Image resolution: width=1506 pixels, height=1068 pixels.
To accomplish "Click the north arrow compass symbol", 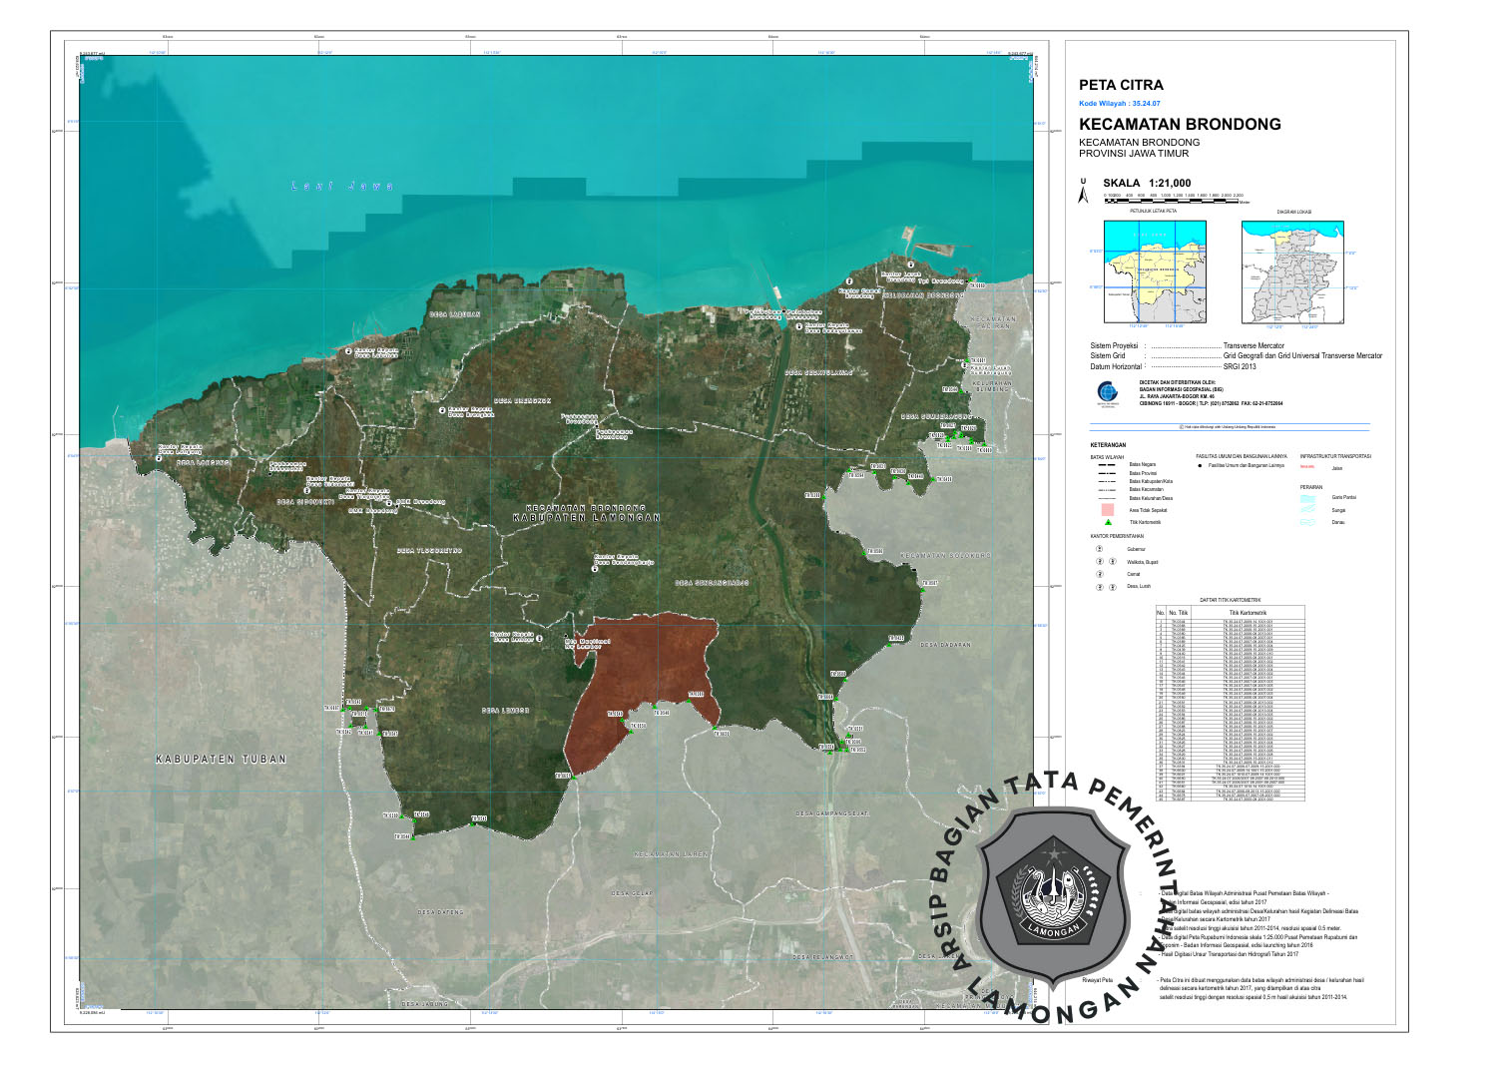I will [1083, 193].
